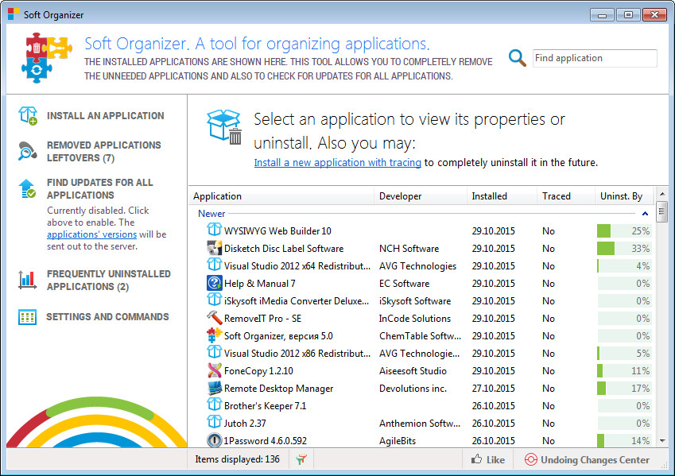Click the Disketch Disc Label Software icon
This screenshot has height=476, width=675.
[x=214, y=248]
